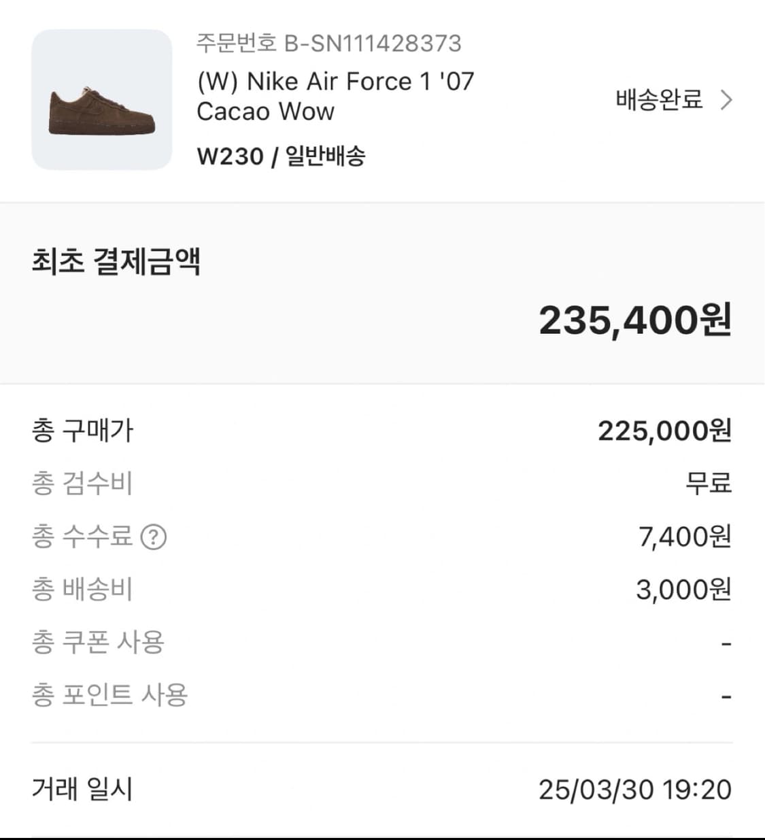Open the brown Nike sneaker product thumbnail
This screenshot has width=765, height=840.
(102, 100)
